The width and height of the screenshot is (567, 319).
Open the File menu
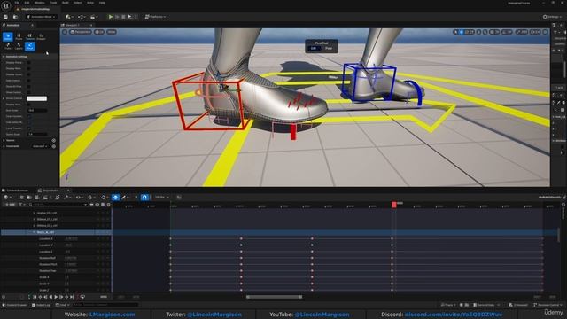pyautogui.click(x=17, y=3)
